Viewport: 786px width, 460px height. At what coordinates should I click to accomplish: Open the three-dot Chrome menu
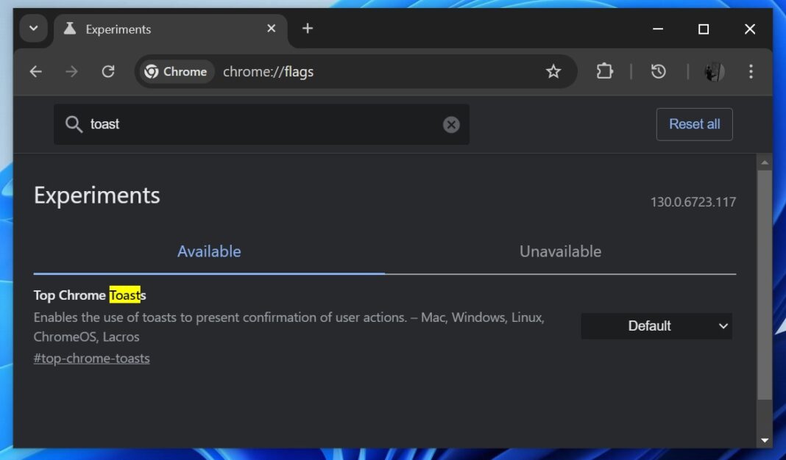point(751,71)
